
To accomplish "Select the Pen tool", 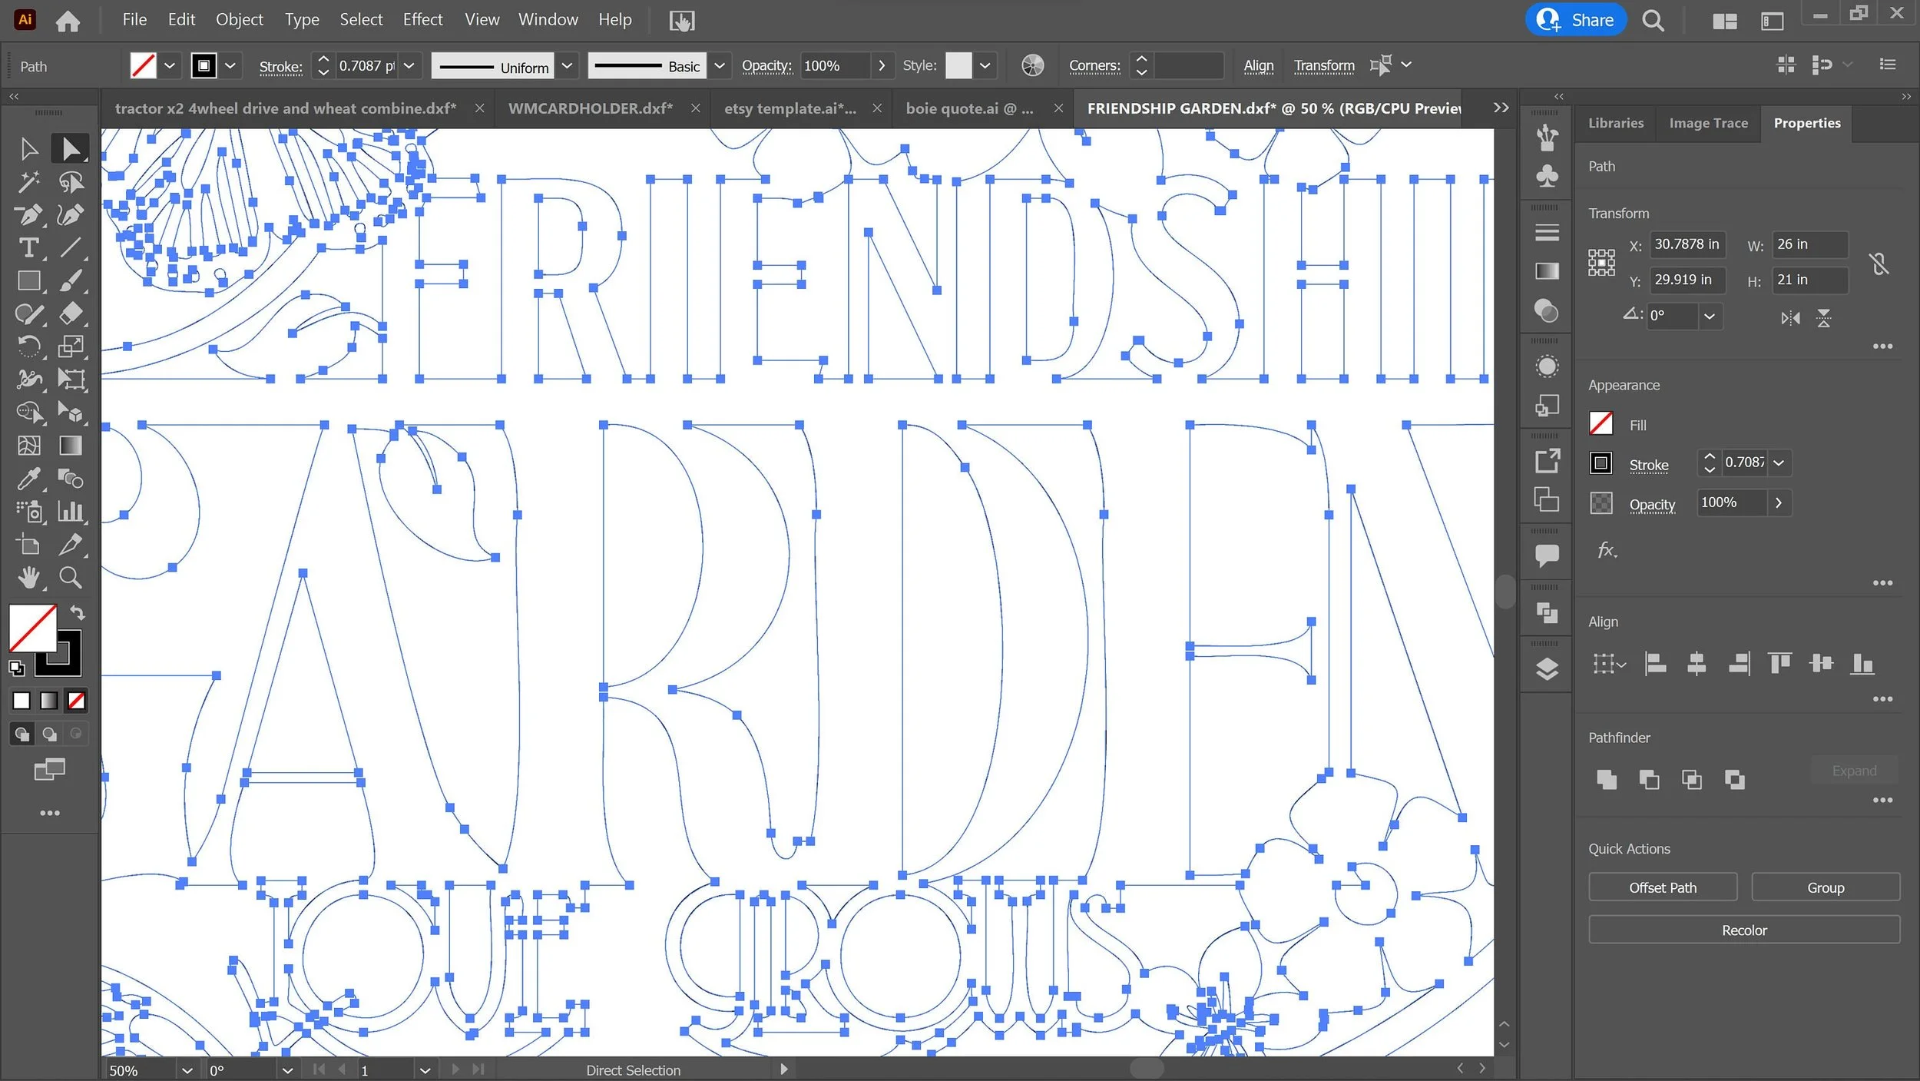I will click(29, 215).
